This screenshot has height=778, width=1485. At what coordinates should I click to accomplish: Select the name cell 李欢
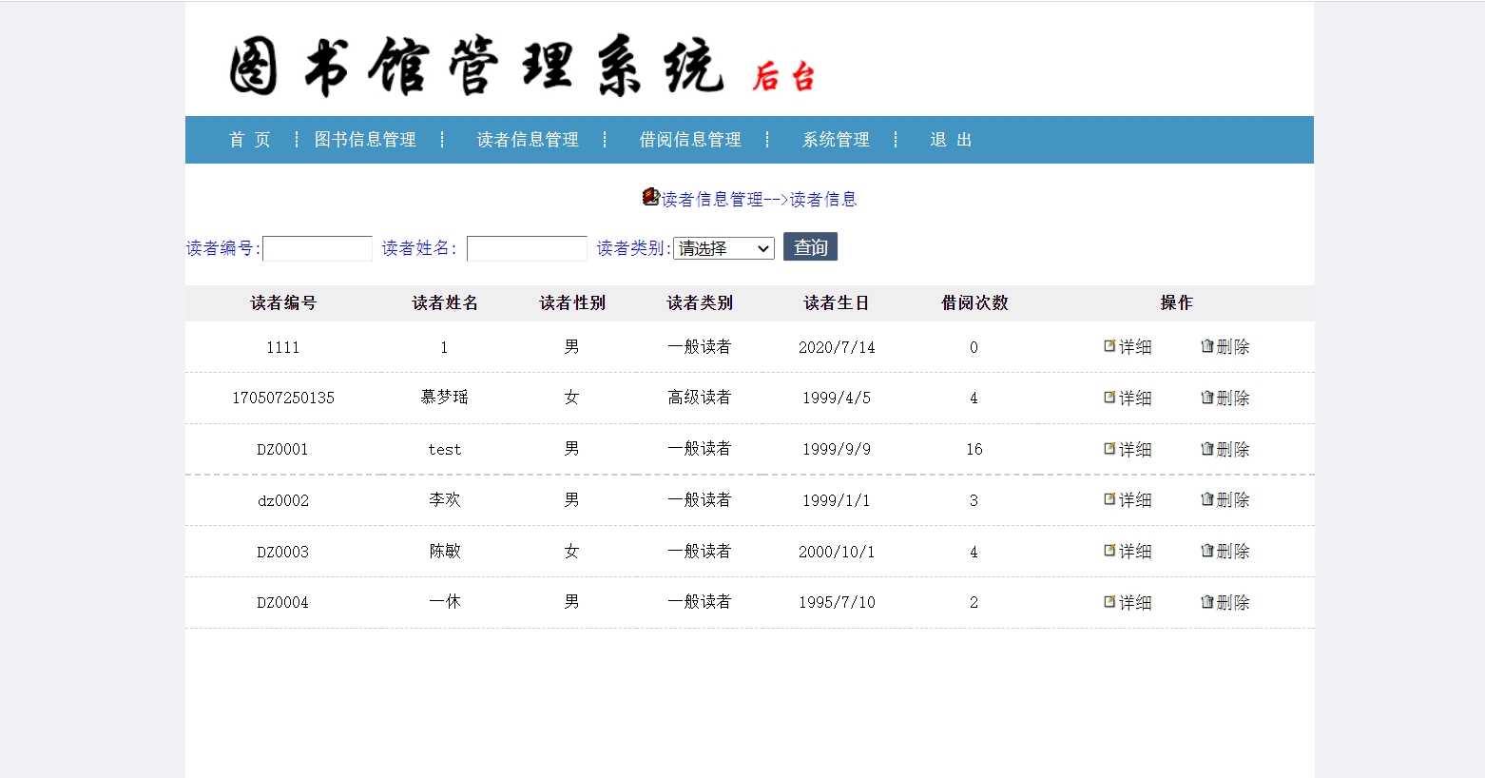445,500
